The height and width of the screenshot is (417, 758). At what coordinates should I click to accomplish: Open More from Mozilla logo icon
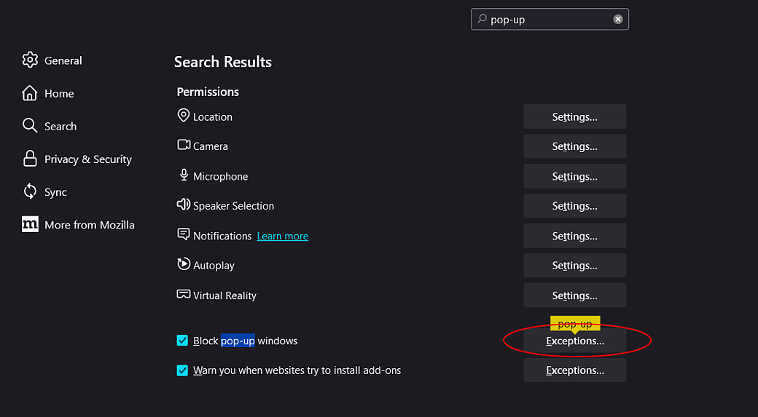click(30, 225)
